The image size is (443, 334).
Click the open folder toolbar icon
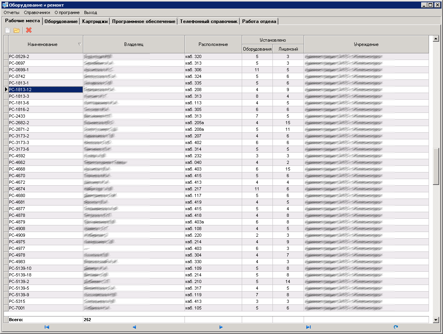[17, 30]
